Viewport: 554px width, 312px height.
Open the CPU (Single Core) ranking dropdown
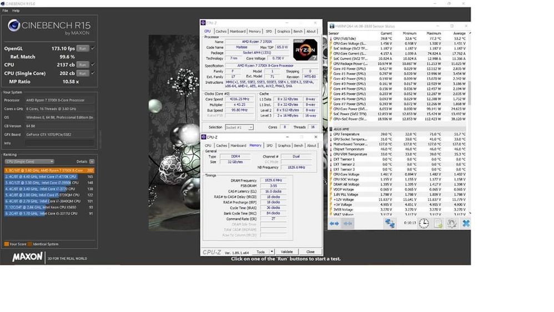(29, 162)
